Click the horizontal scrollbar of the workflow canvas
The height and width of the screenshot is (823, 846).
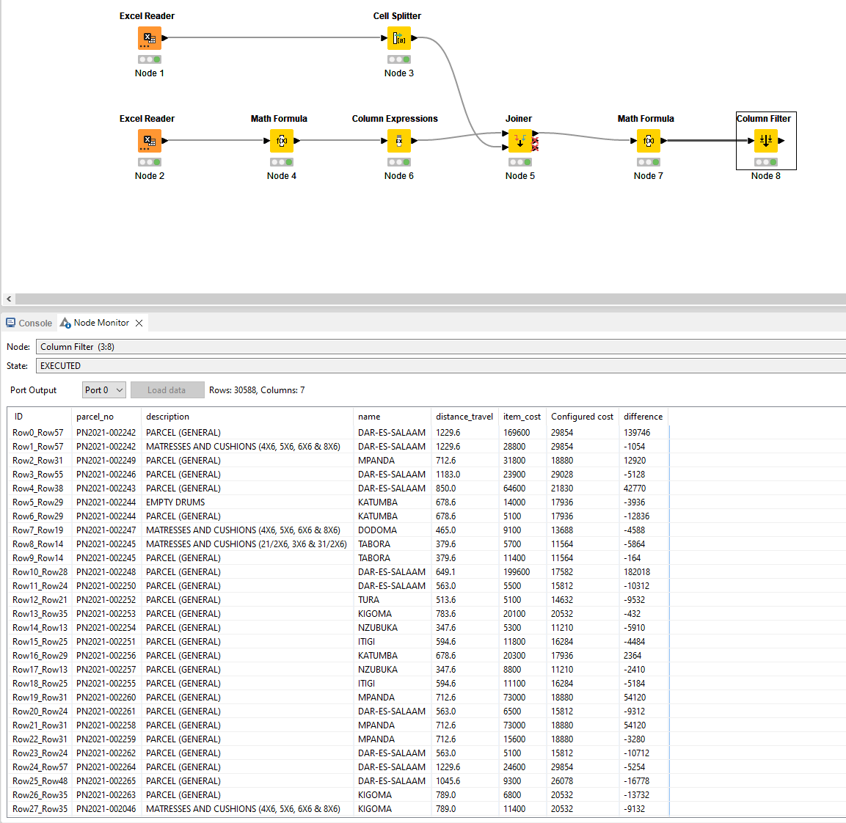[x=430, y=299]
